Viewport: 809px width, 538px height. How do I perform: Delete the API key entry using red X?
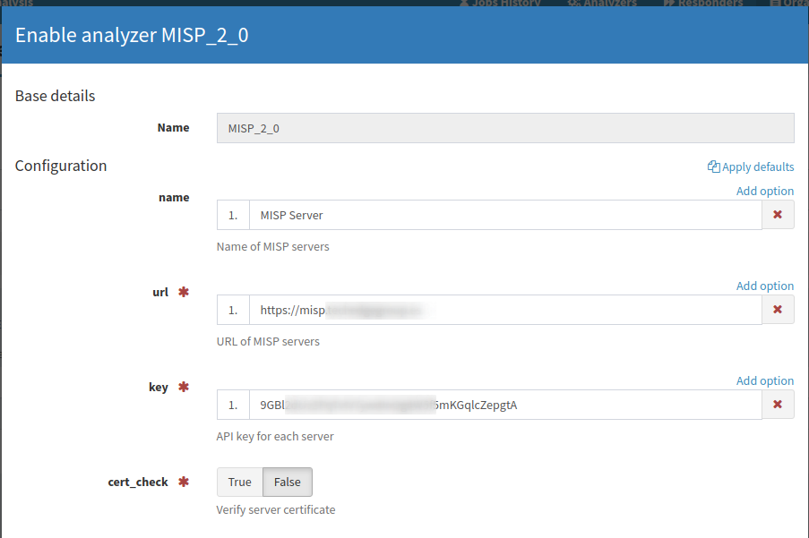[x=778, y=405]
